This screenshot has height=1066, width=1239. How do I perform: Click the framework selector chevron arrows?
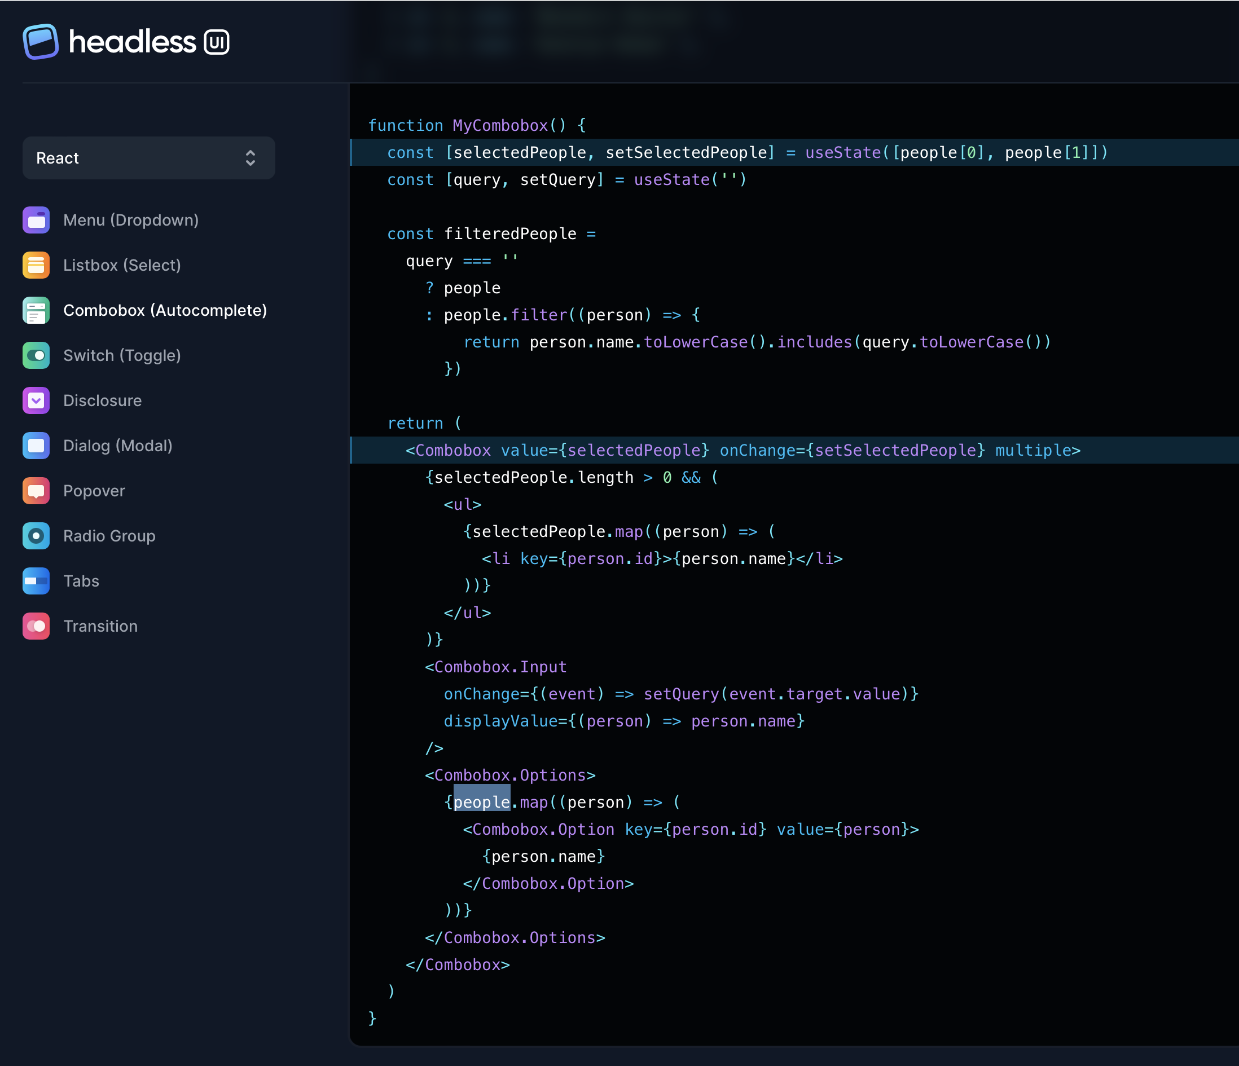click(250, 158)
